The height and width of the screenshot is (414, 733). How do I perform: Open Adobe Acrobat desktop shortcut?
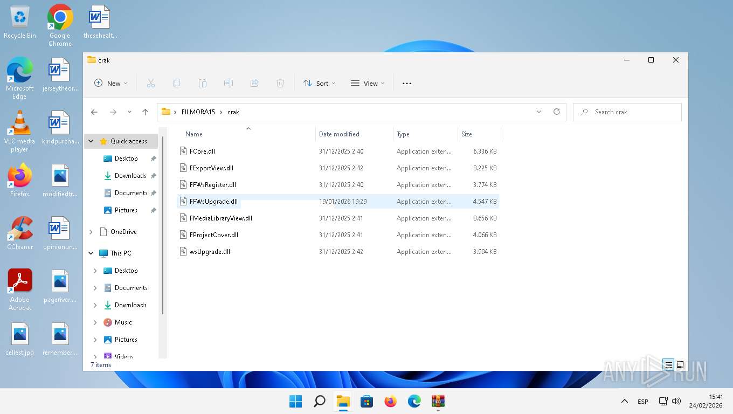(19, 290)
